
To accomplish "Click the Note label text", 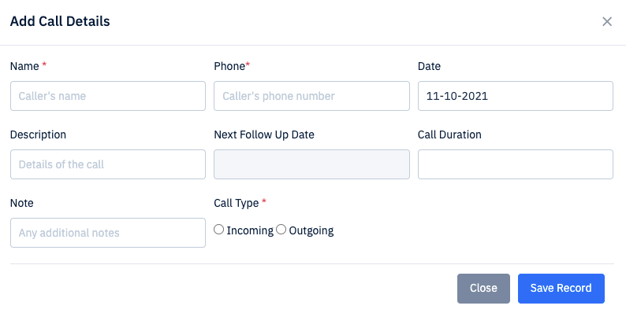I will tap(21, 203).
